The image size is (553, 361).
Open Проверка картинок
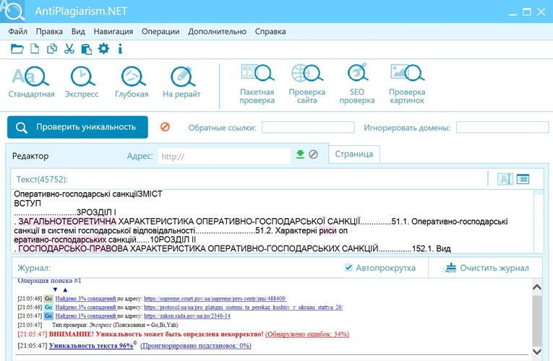(x=407, y=84)
